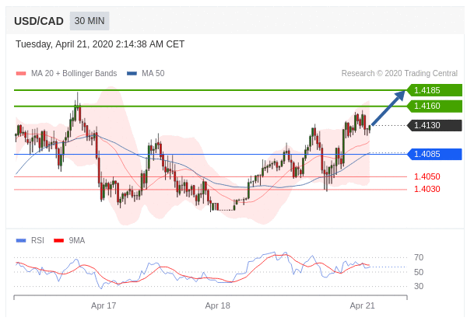Click the 1.4160 green resistance label
The height and width of the screenshot is (321, 467).
click(434, 106)
